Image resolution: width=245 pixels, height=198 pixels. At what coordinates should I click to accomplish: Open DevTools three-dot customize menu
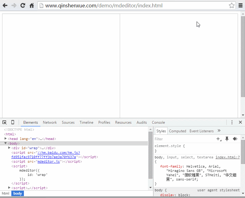click(x=232, y=122)
